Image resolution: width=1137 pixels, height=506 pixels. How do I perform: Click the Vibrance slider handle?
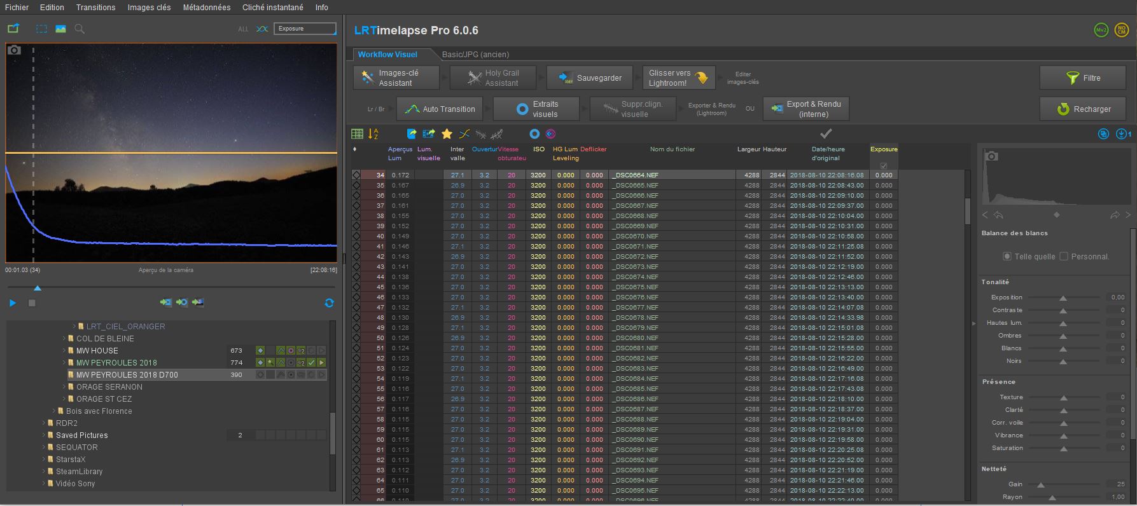1063,436
